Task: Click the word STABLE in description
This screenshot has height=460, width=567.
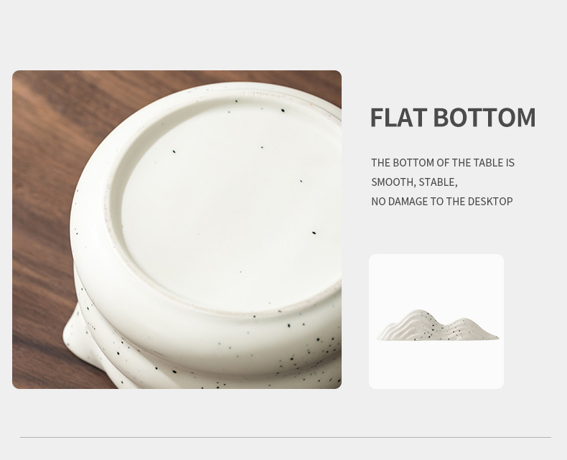Action: [438, 182]
